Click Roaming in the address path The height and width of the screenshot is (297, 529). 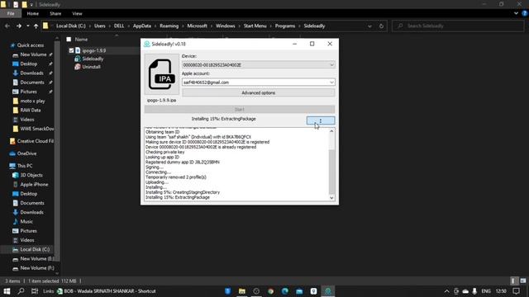pos(169,26)
